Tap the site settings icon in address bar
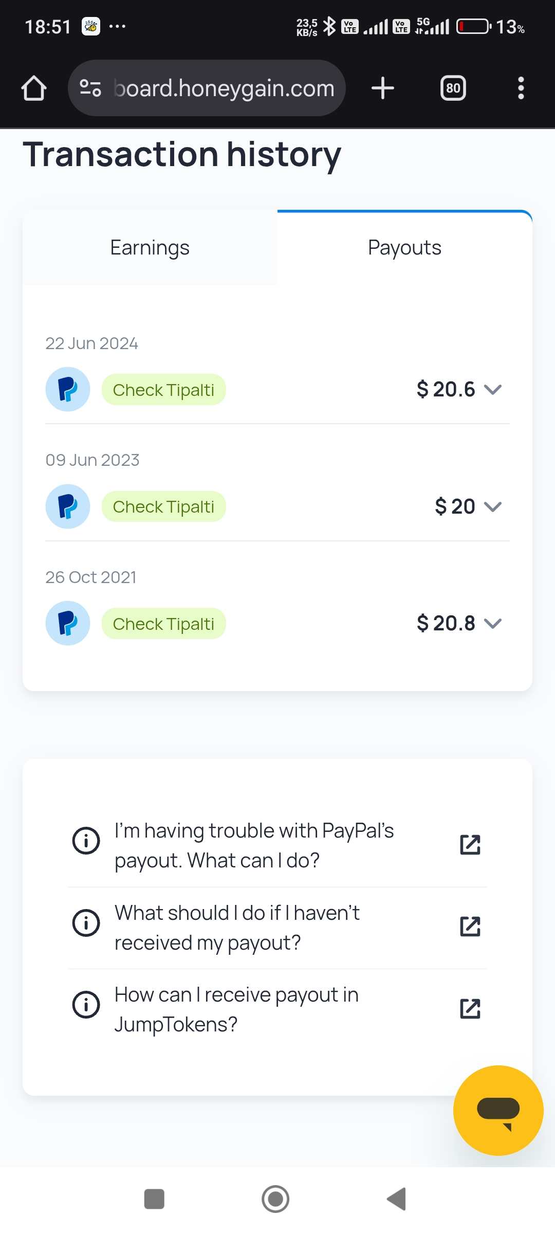The width and height of the screenshot is (555, 1234). 90,88
